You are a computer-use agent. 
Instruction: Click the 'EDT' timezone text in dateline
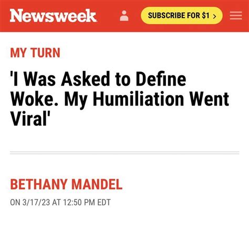click(x=104, y=202)
